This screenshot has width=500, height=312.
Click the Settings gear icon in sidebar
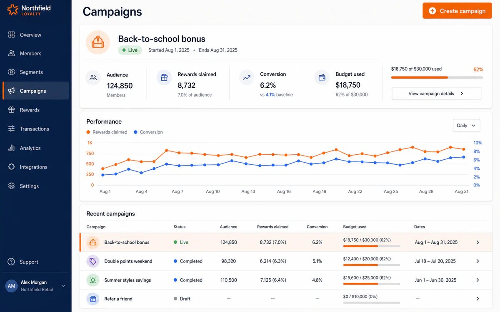pyautogui.click(x=12, y=186)
